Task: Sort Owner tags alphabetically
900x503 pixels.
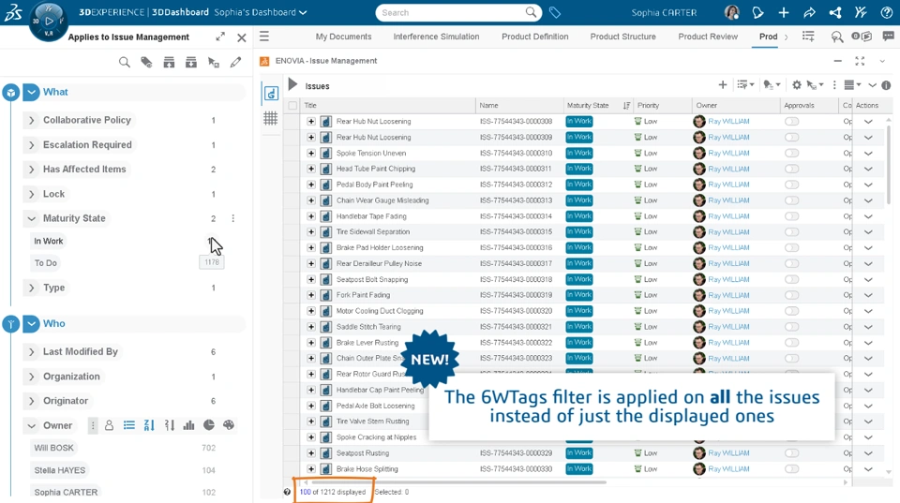Action: [149, 425]
